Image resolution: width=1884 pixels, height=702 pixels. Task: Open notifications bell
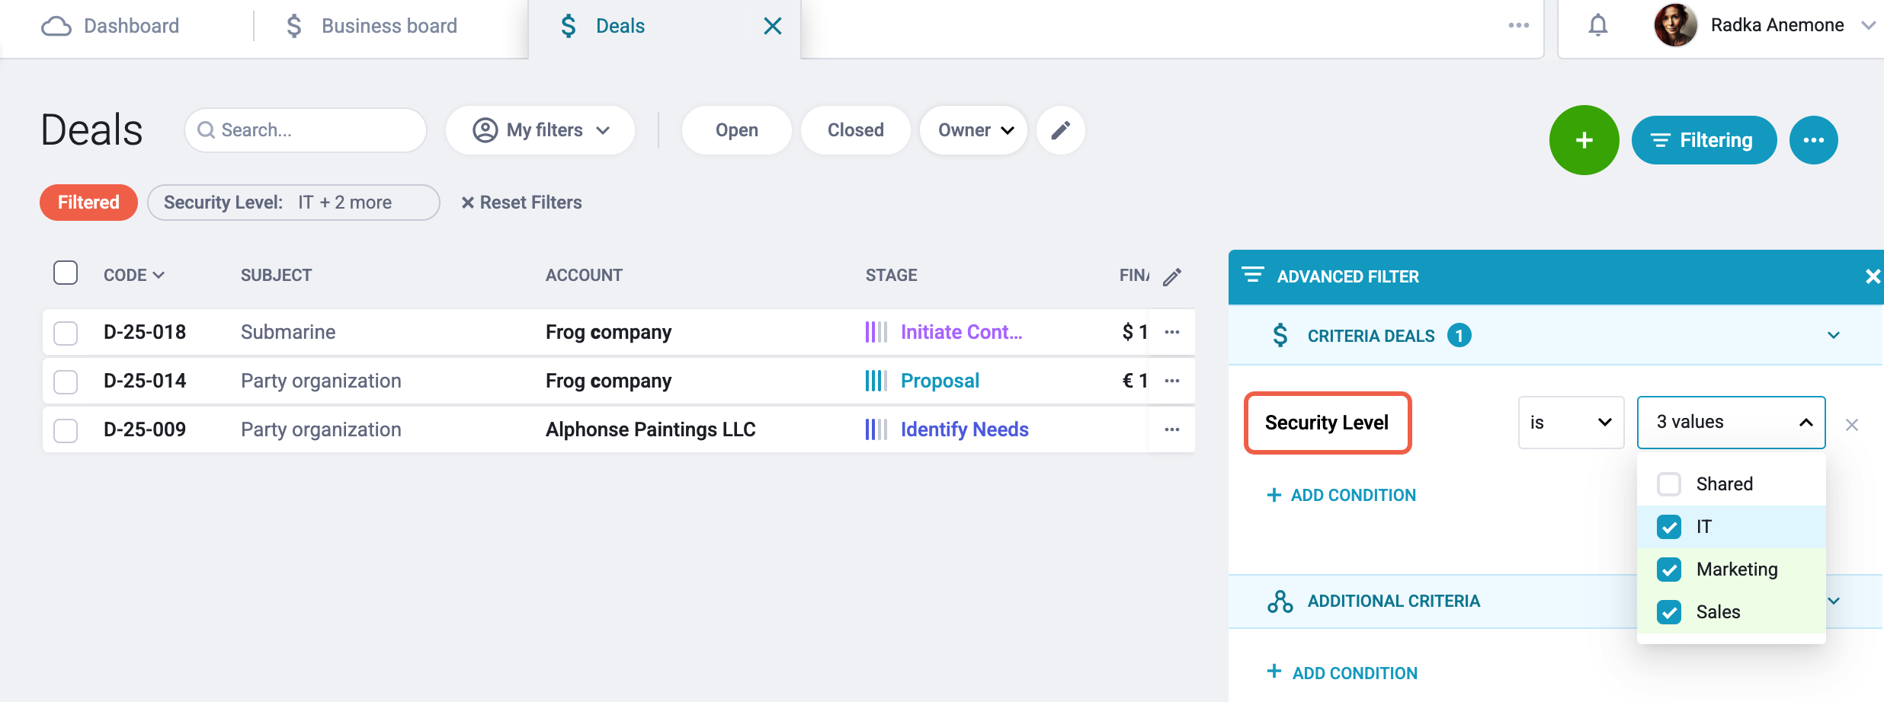pos(1598,25)
